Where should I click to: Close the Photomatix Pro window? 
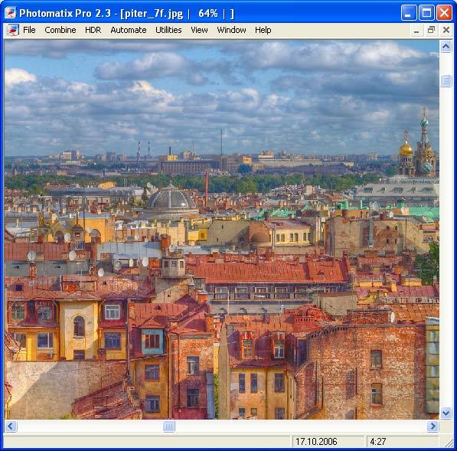(x=444, y=13)
